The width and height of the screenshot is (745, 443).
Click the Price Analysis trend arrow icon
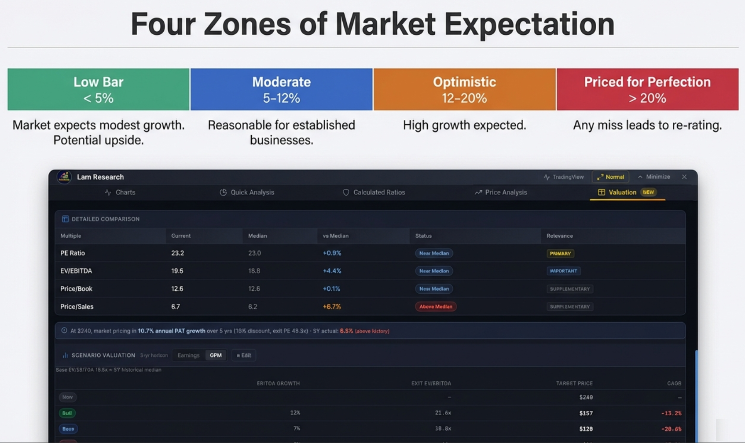(x=478, y=192)
